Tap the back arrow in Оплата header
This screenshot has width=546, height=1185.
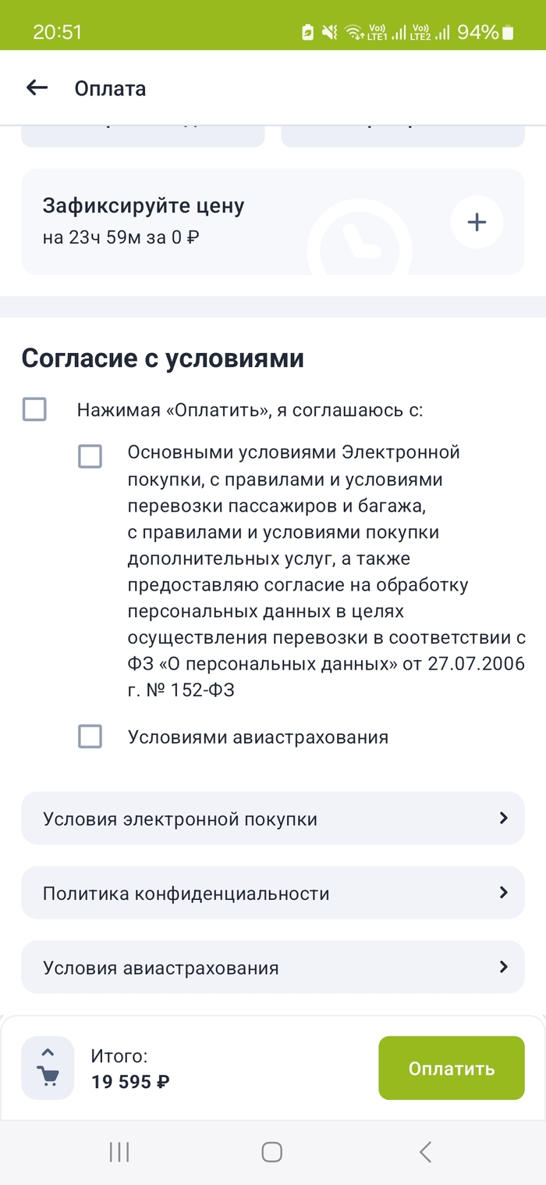[x=37, y=88]
